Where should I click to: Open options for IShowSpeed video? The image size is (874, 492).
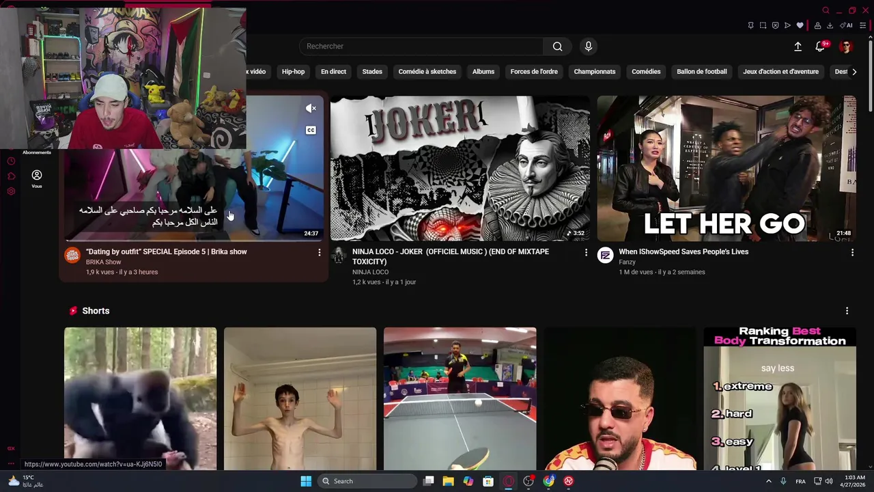[851, 253]
